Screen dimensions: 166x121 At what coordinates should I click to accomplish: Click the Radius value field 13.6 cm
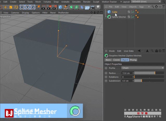pyautogui.click(x=127, y=73)
